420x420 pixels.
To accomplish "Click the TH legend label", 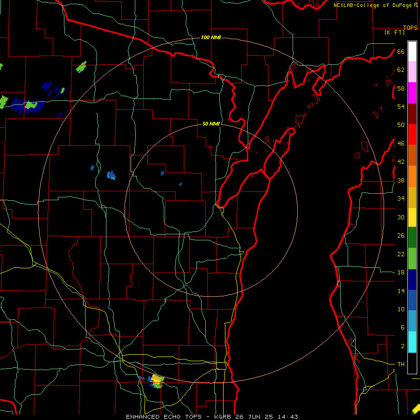I will [401, 364].
